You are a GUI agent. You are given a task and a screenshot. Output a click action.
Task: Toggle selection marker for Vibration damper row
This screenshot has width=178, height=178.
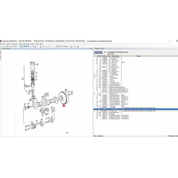[97, 84]
